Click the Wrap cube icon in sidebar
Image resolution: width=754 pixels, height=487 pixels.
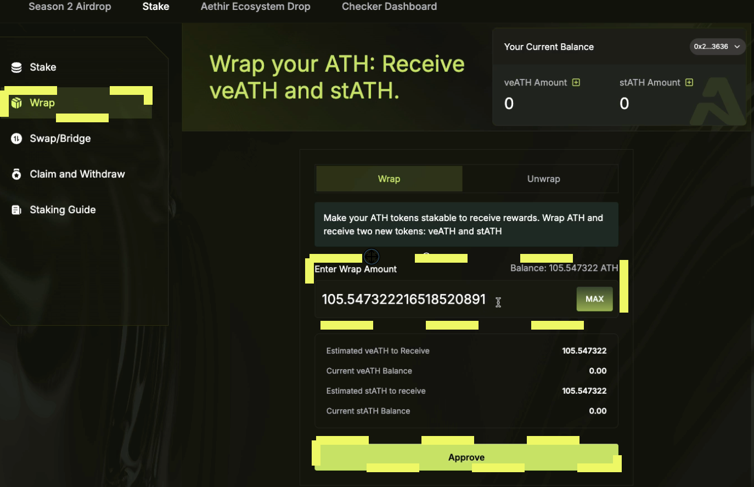tap(16, 103)
